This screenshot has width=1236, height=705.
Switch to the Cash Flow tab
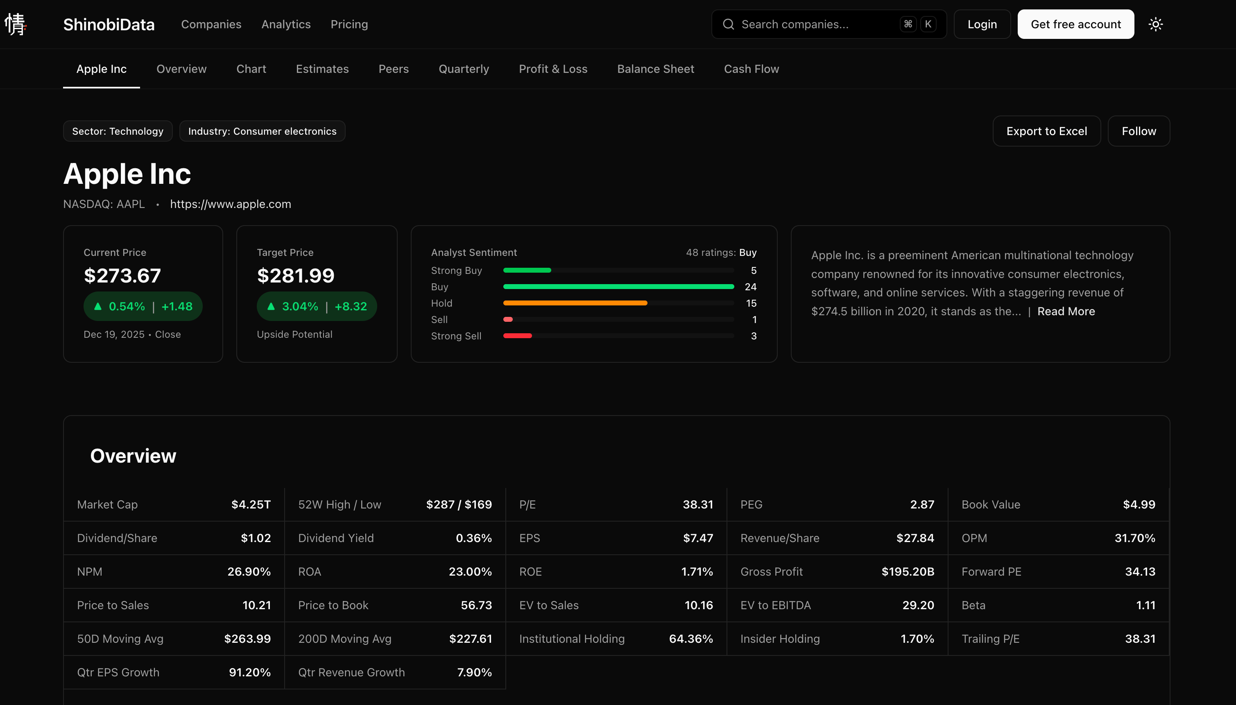click(x=751, y=69)
